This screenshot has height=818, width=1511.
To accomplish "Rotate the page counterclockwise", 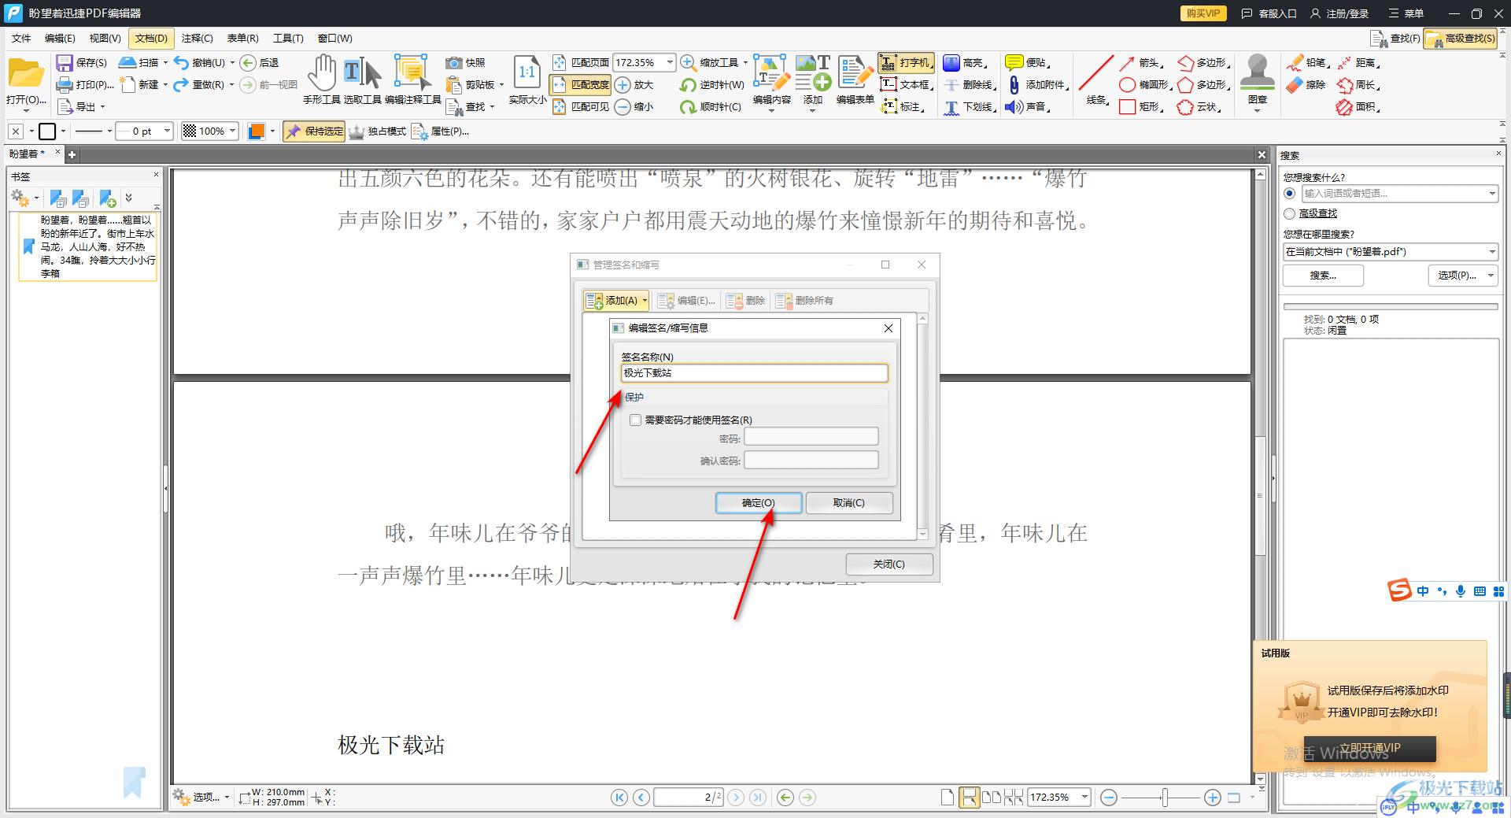I will (711, 84).
